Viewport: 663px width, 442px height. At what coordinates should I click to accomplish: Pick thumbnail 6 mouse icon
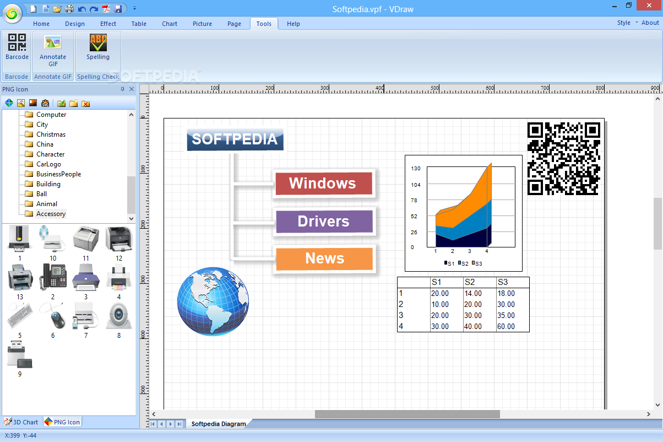(53, 317)
